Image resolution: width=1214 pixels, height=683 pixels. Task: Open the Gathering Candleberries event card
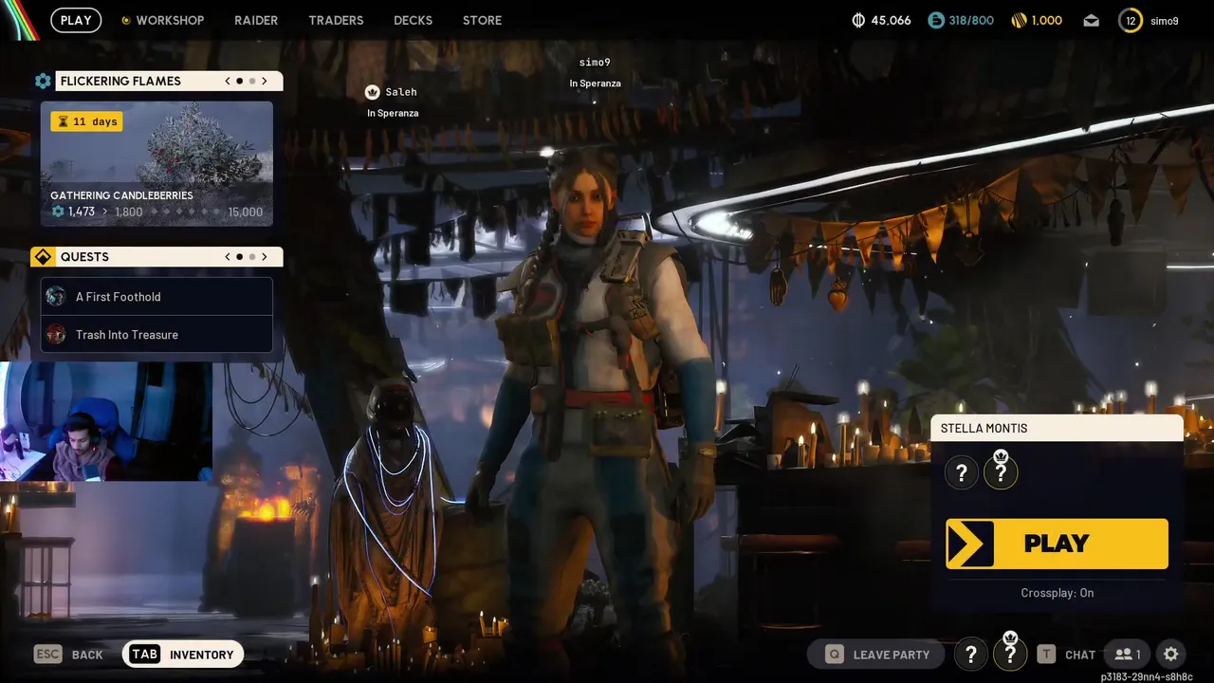[x=156, y=163]
